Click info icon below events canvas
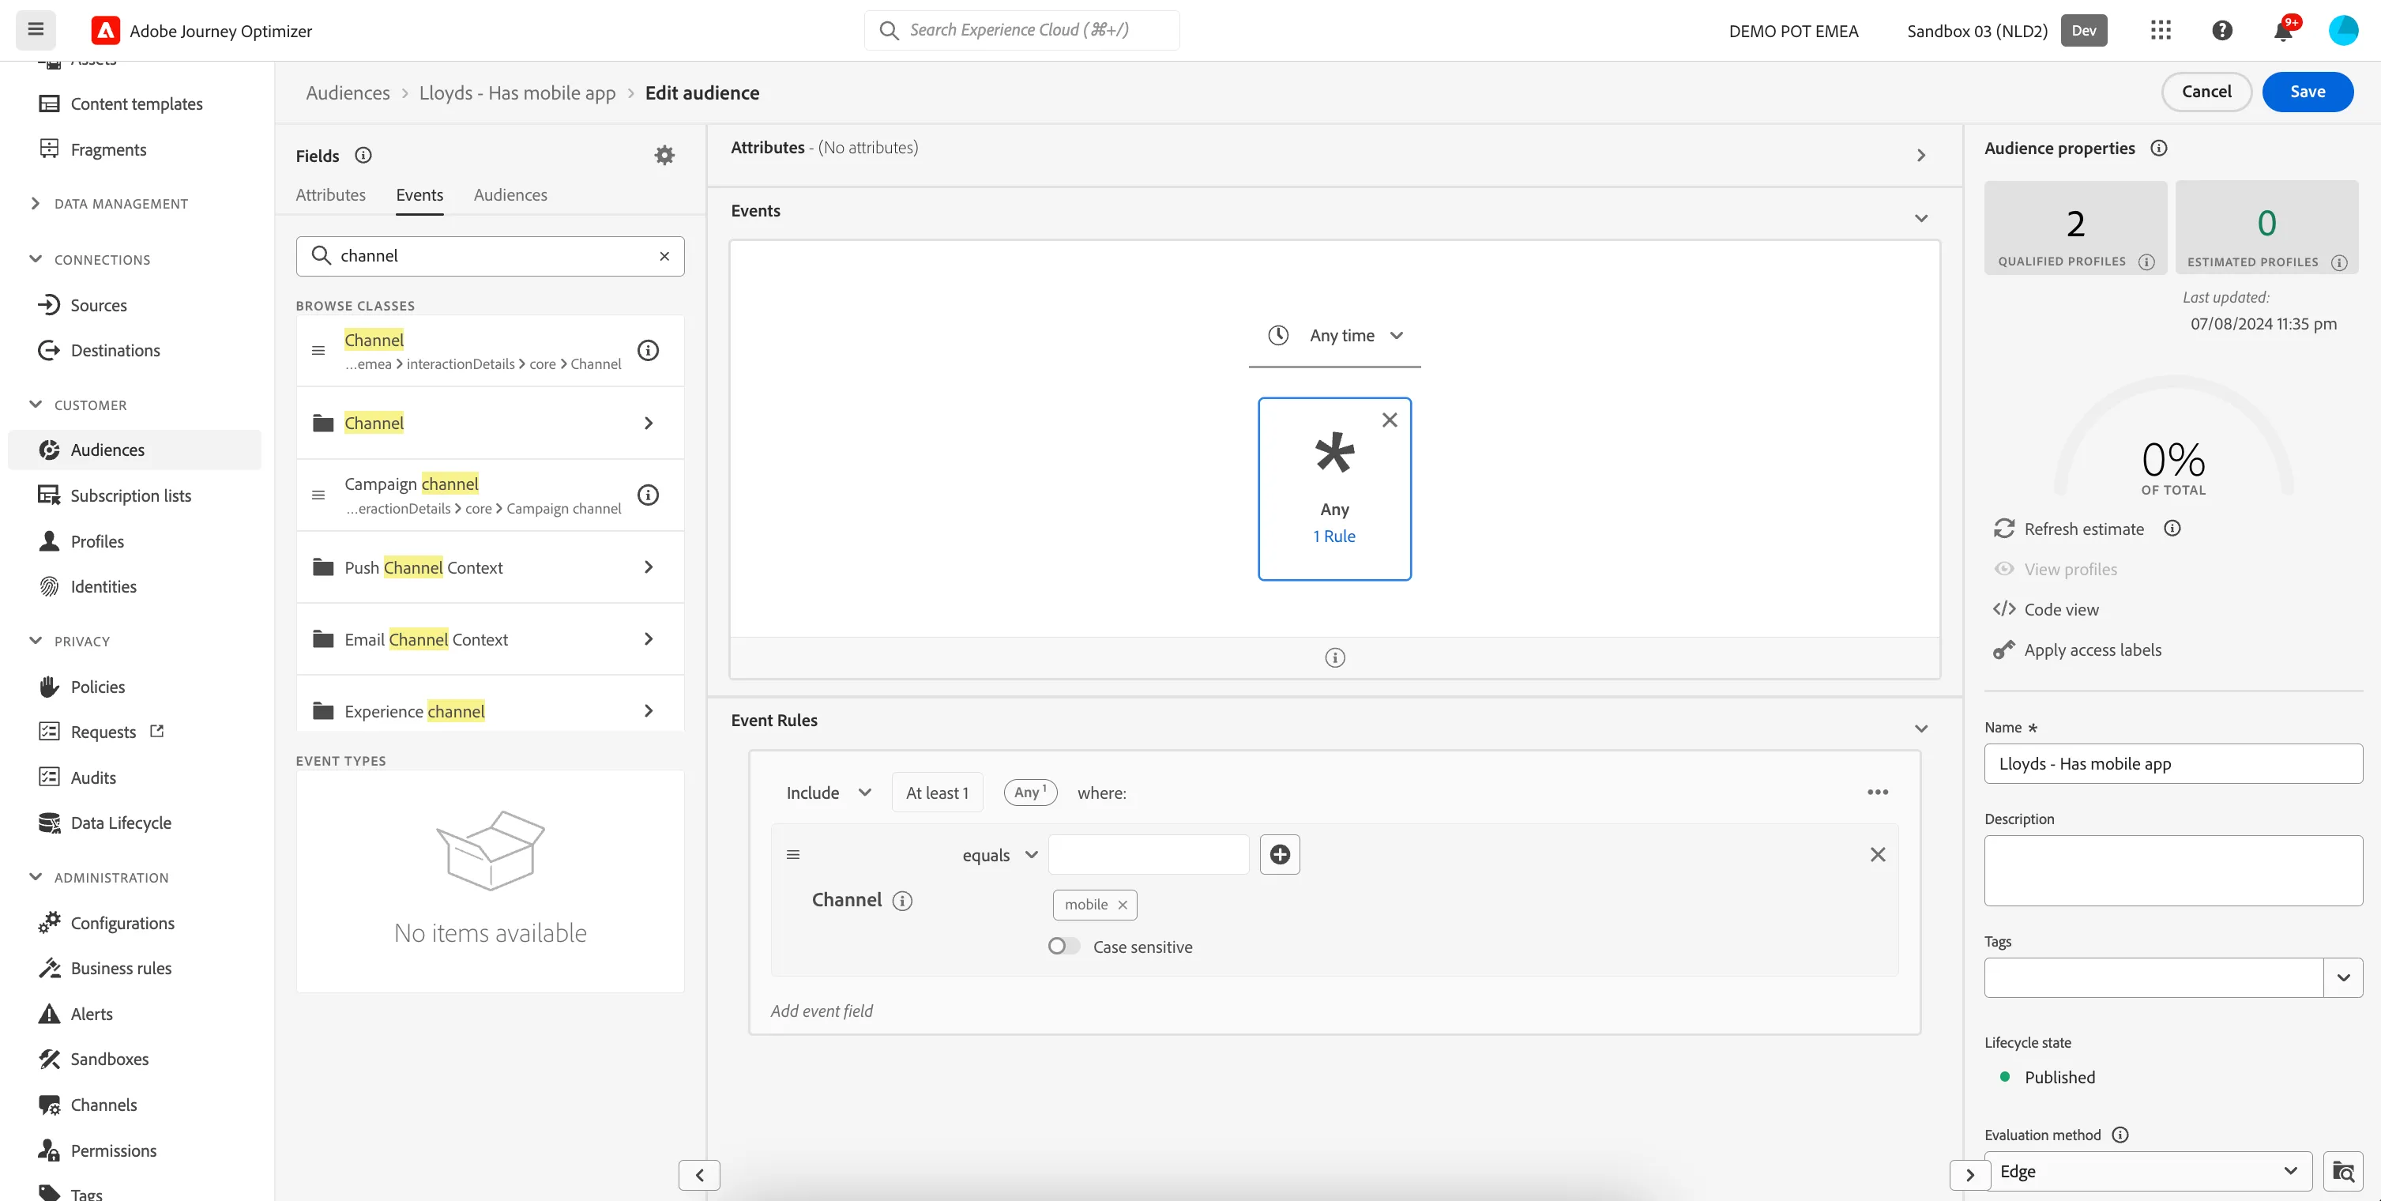Viewport: 2381px width, 1201px height. [x=1335, y=657]
